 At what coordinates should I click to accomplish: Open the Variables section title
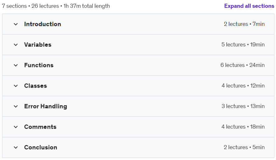38,45
